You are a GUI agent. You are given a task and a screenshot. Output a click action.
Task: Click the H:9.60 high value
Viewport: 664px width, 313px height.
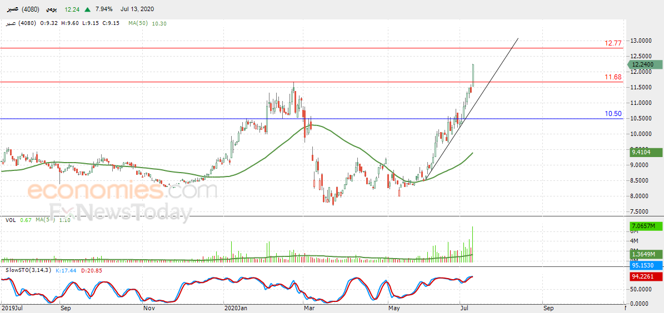[x=69, y=24]
